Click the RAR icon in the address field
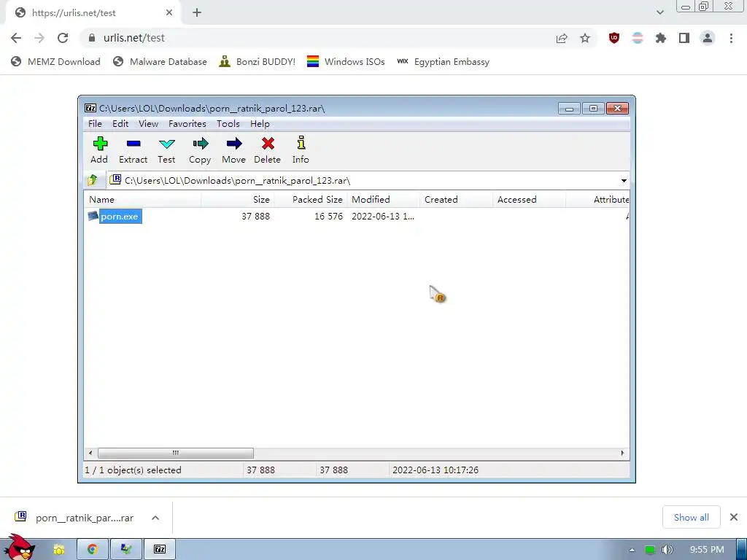The height and width of the screenshot is (560, 747). coord(115,179)
